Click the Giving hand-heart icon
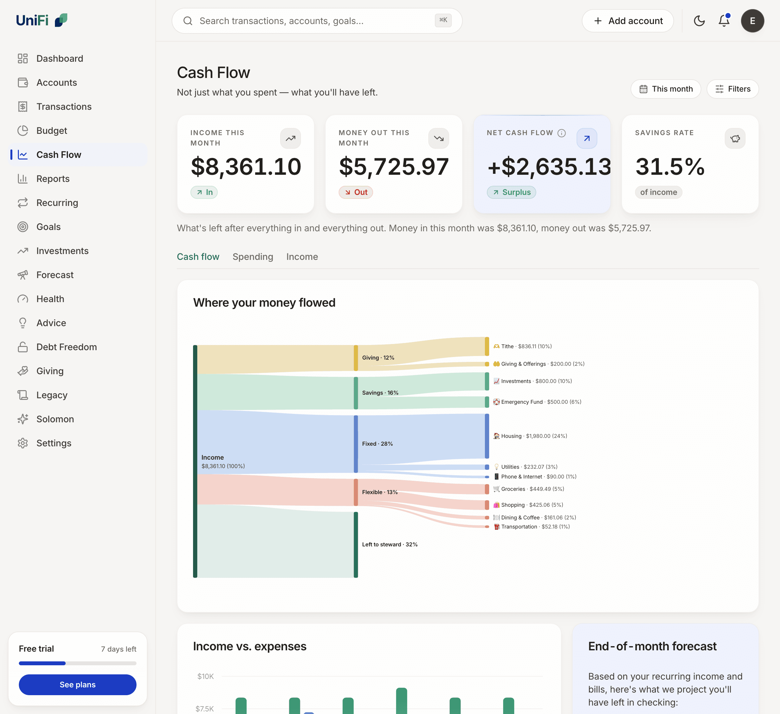 [23, 371]
